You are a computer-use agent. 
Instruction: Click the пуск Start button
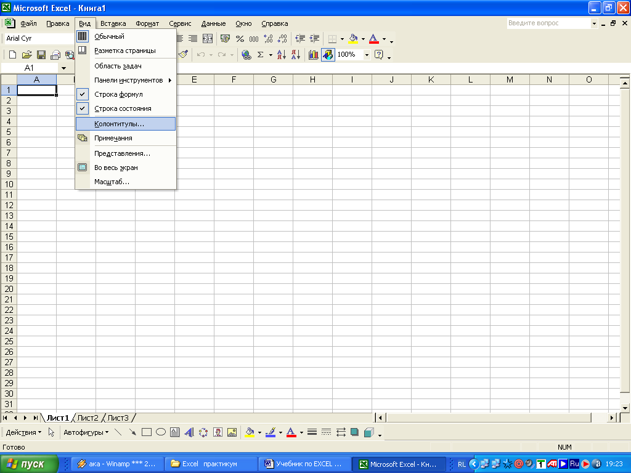30,464
